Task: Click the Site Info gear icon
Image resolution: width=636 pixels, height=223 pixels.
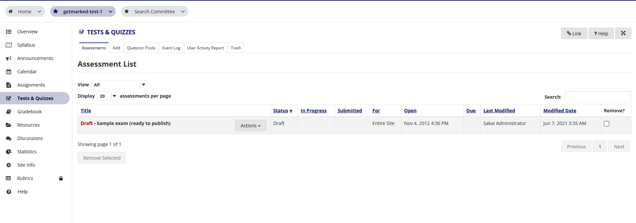Action: (9, 165)
